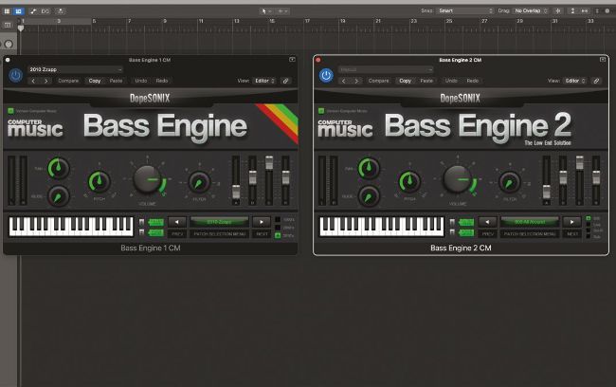This screenshot has width=616, height=387.
Task: Go to previous preset in Bass Engine 1 CM
Action: tap(33, 81)
